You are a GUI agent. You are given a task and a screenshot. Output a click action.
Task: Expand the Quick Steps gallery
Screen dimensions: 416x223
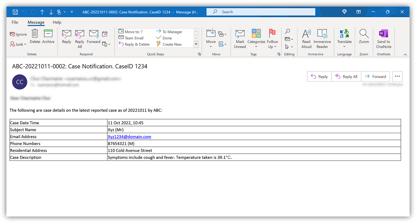click(x=196, y=44)
